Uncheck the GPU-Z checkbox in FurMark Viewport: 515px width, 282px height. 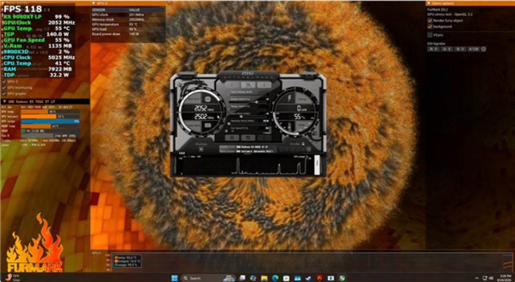(4, 81)
